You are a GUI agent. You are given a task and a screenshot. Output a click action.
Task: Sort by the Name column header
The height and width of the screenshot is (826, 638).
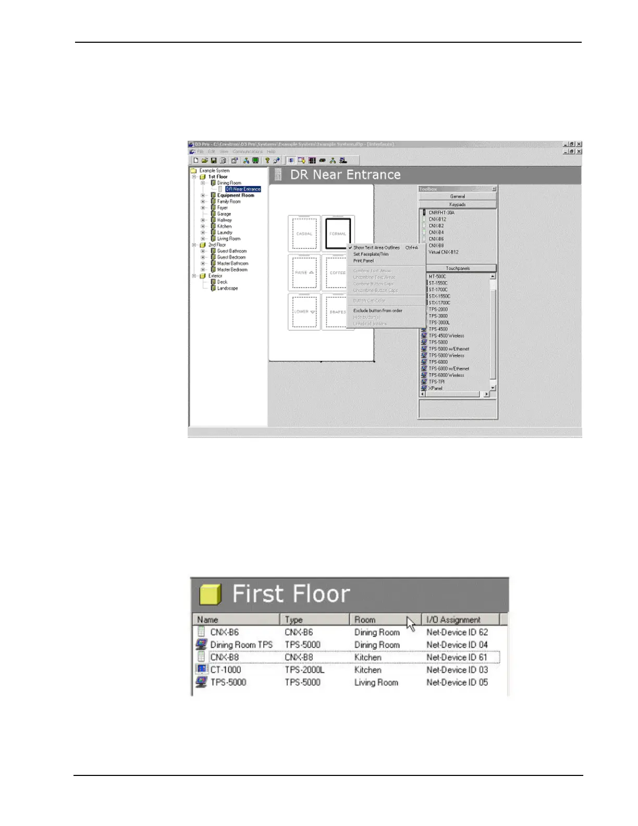tap(236, 620)
